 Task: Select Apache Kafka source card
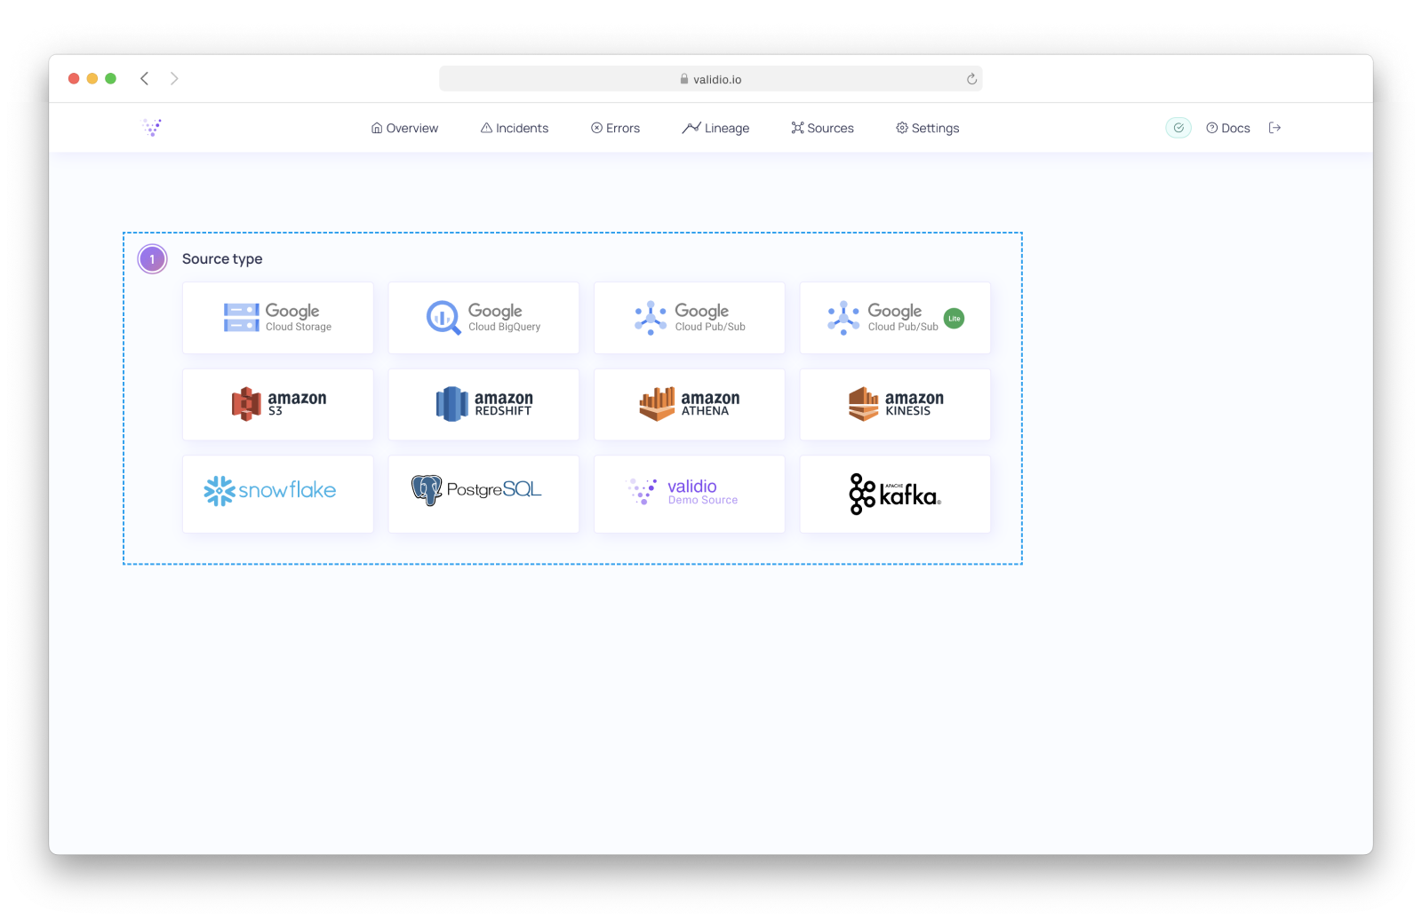(x=895, y=495)
